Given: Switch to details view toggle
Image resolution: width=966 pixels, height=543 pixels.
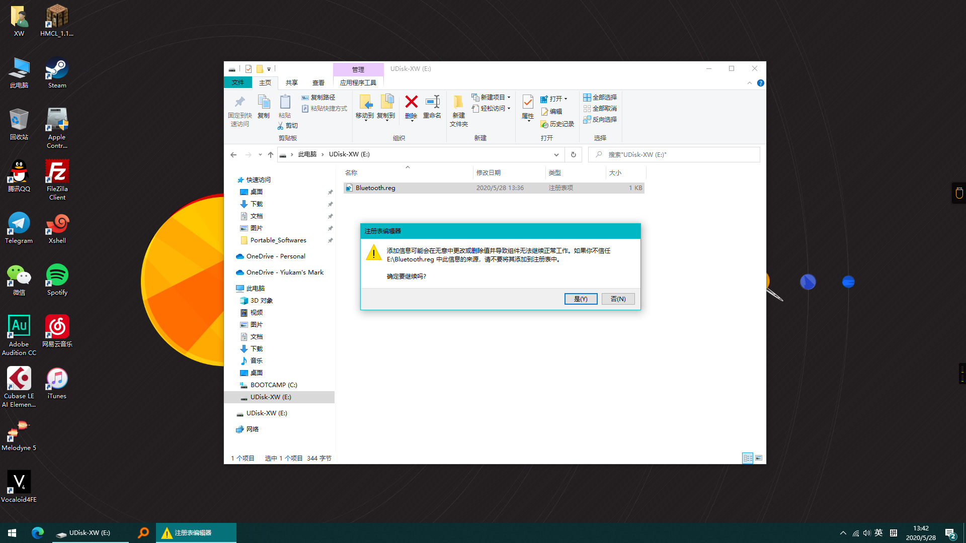Looking at the screenshot, I should 748,458.
